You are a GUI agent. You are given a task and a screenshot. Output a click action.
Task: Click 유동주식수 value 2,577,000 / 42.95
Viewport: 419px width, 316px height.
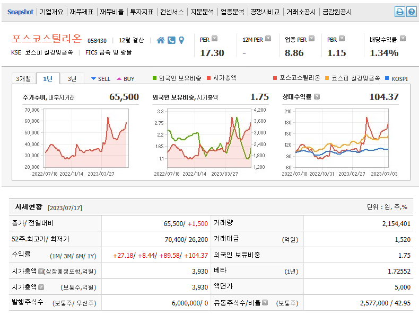click(x=386, y=303)
